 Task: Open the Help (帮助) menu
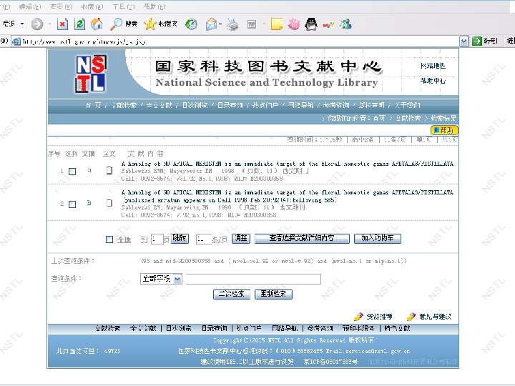(x=154, y=6)
